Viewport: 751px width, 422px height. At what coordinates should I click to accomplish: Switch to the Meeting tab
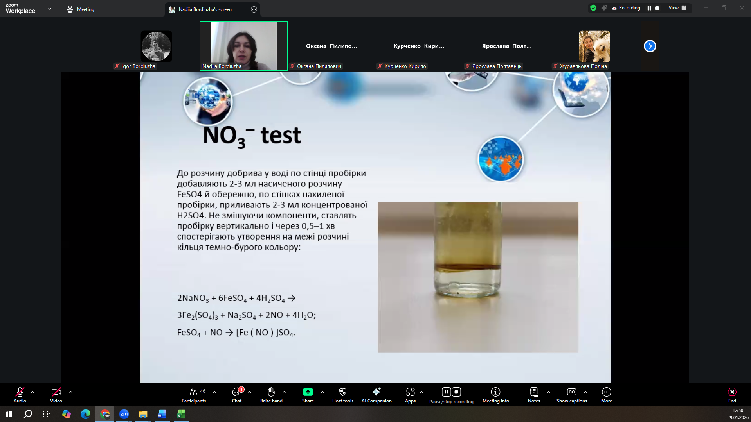81,9
